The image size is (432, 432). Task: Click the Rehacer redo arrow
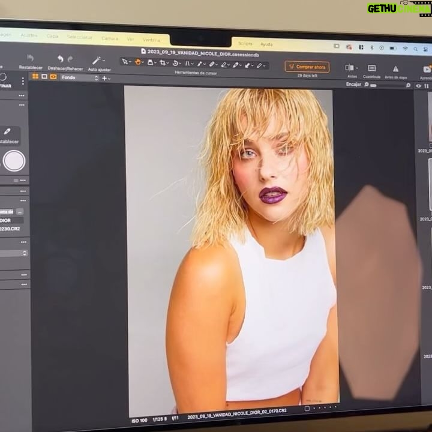70,59
